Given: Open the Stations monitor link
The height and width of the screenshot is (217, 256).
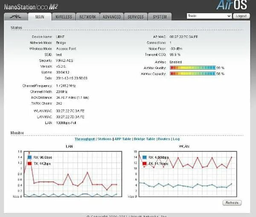Looking at the screenshot, I should click(x=105, y=139).
